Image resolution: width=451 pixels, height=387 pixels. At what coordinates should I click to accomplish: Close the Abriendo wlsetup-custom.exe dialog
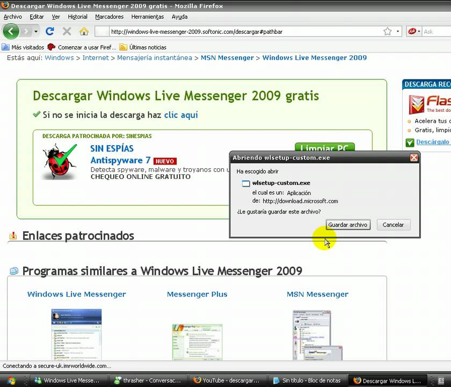(x=413, y=157)
